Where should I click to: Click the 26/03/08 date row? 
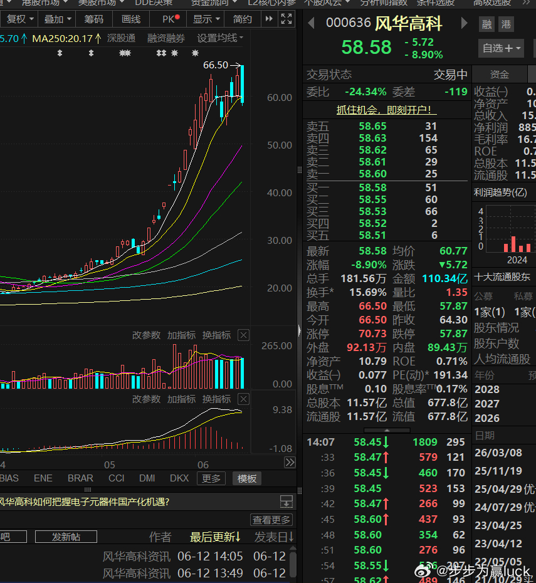click(505, 453)
